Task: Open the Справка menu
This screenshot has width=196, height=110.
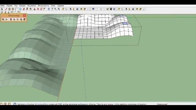Action: (61, 6)
